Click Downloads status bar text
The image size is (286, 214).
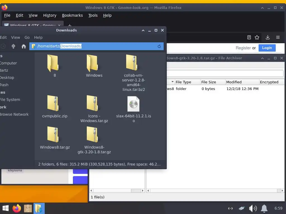99,164
